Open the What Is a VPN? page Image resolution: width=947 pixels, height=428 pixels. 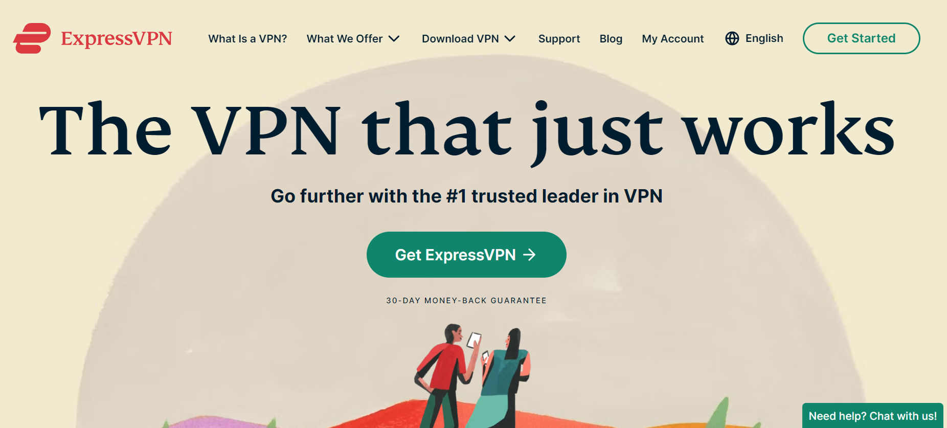[247, 39]
